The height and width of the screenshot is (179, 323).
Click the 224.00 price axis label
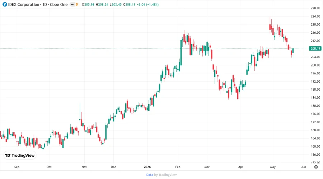[315, 16]
